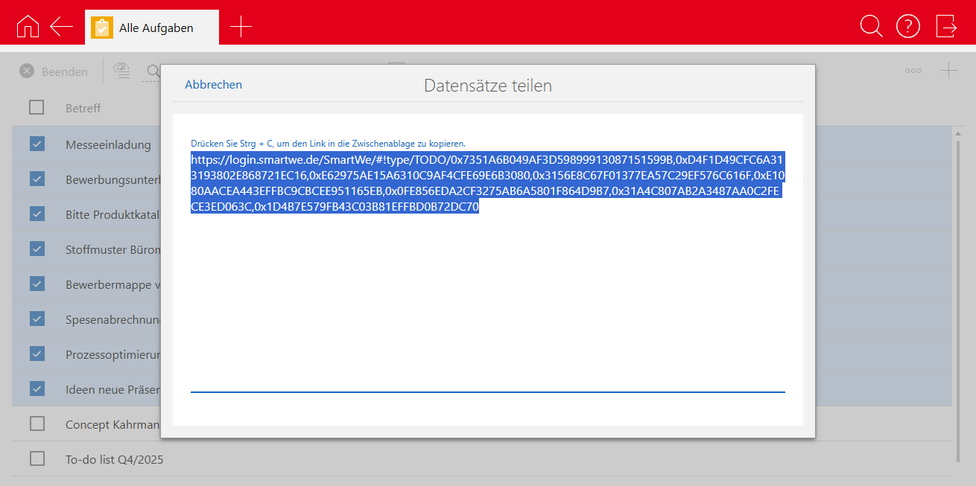Click the view settings eye icon
The width and height of the screenshot is (976, 486).
[121, 71]
